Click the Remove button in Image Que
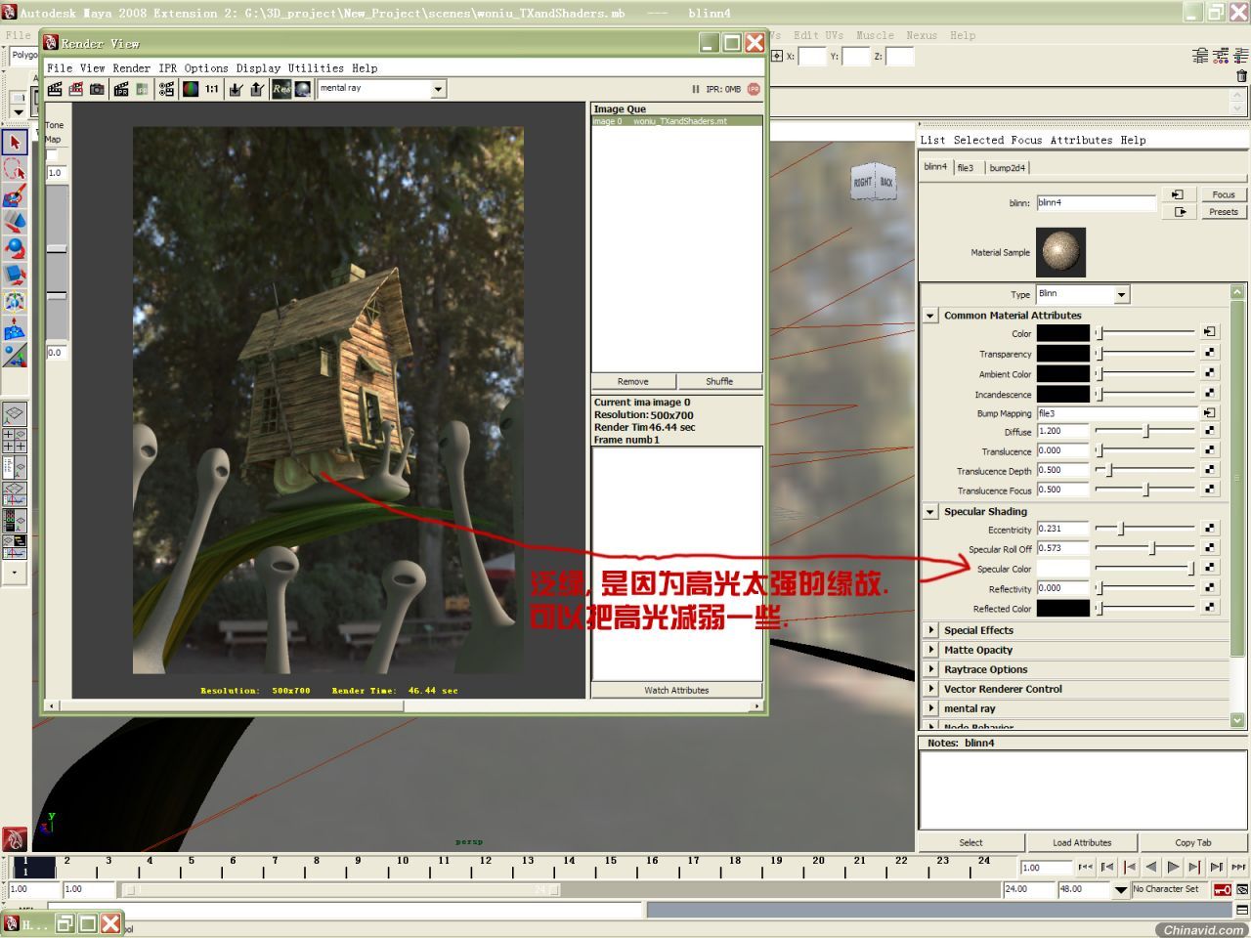Viewport: 1251px width, 938px height. (x=633, y=381)
